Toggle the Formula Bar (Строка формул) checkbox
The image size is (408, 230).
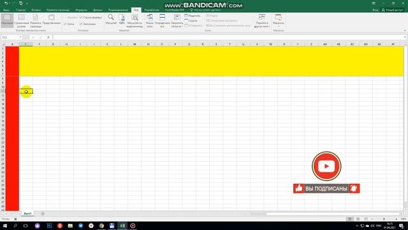pyautogui.click(x=91, y=17)
